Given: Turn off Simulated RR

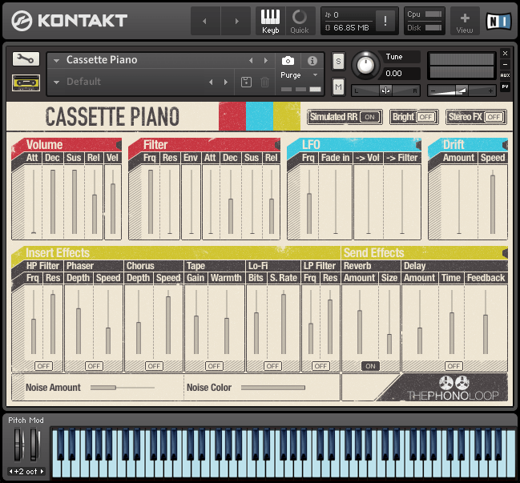Looking at the screenshot, I should (x=369, y=117).
